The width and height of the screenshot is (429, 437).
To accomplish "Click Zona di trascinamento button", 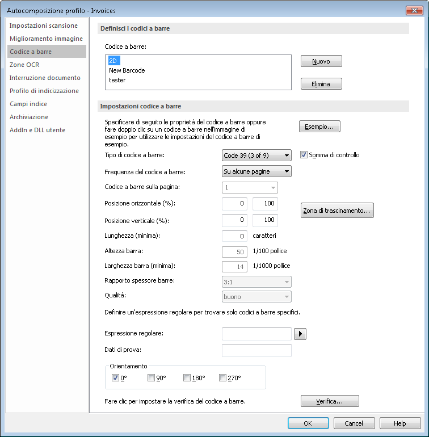I will point(337,211).
